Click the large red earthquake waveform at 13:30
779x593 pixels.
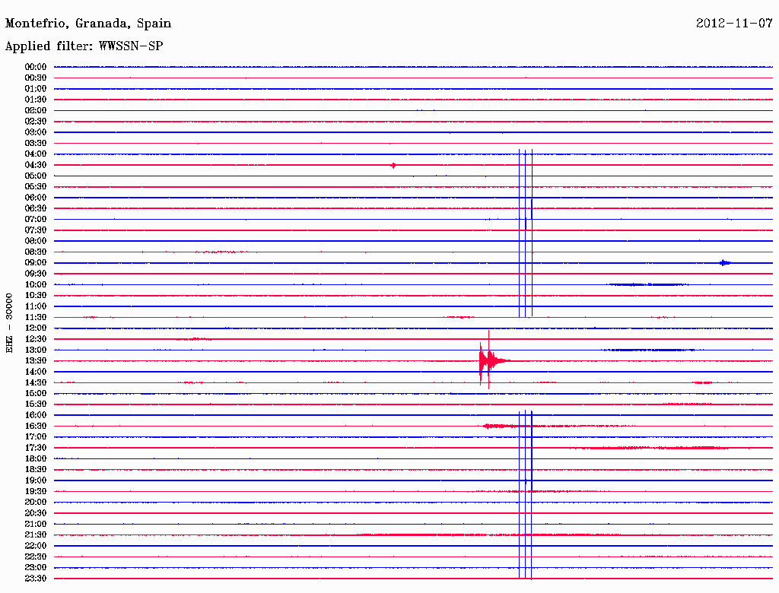[x=494, y=360]
